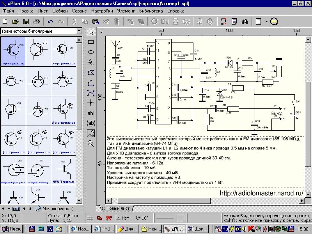Toggle the grid display in status bar
Viewport: 312px width, 234px height.
(x=90, y=218)
